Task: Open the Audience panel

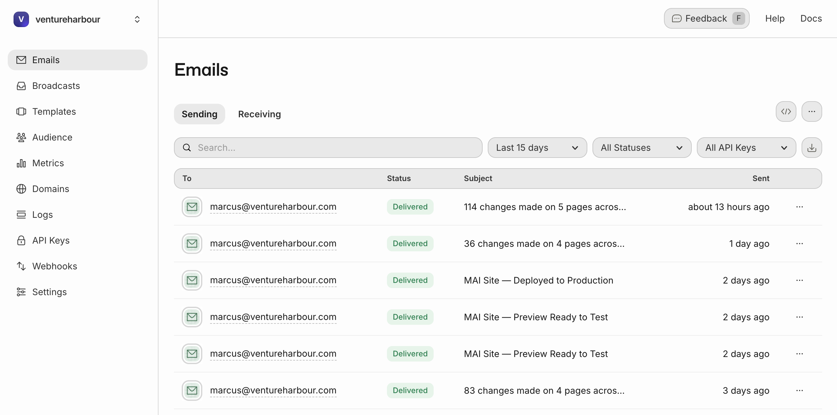Action: (52, 137)
